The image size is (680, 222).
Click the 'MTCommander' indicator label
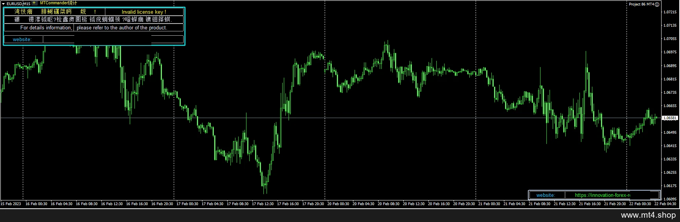(59, 3)
